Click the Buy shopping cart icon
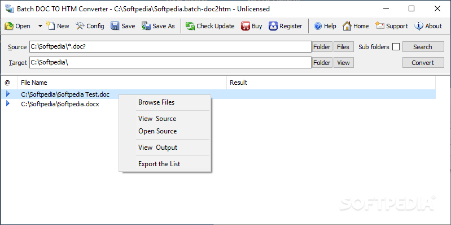 click(246, 26)
